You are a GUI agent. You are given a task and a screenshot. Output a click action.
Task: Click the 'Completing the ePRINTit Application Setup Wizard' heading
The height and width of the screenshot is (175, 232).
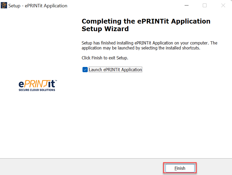(x=146, y=25)
